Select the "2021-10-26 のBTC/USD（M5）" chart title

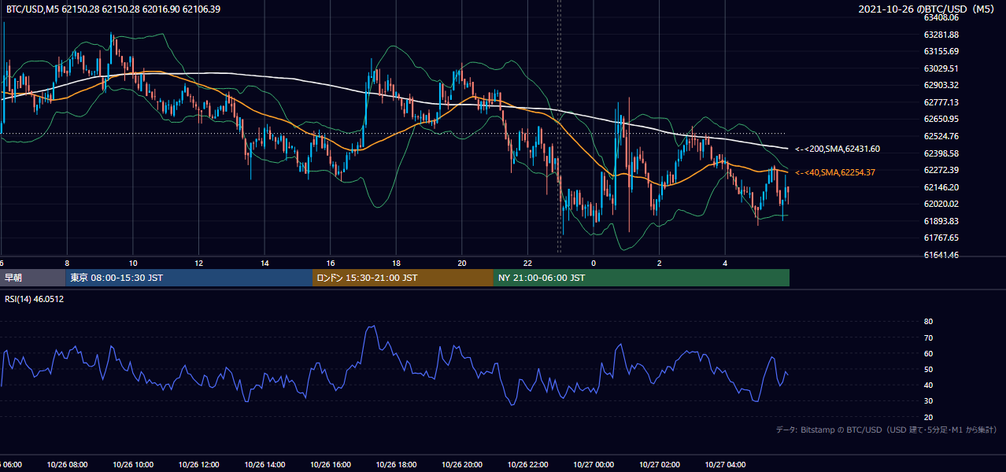pyautogui.click(x=928, y=9)
